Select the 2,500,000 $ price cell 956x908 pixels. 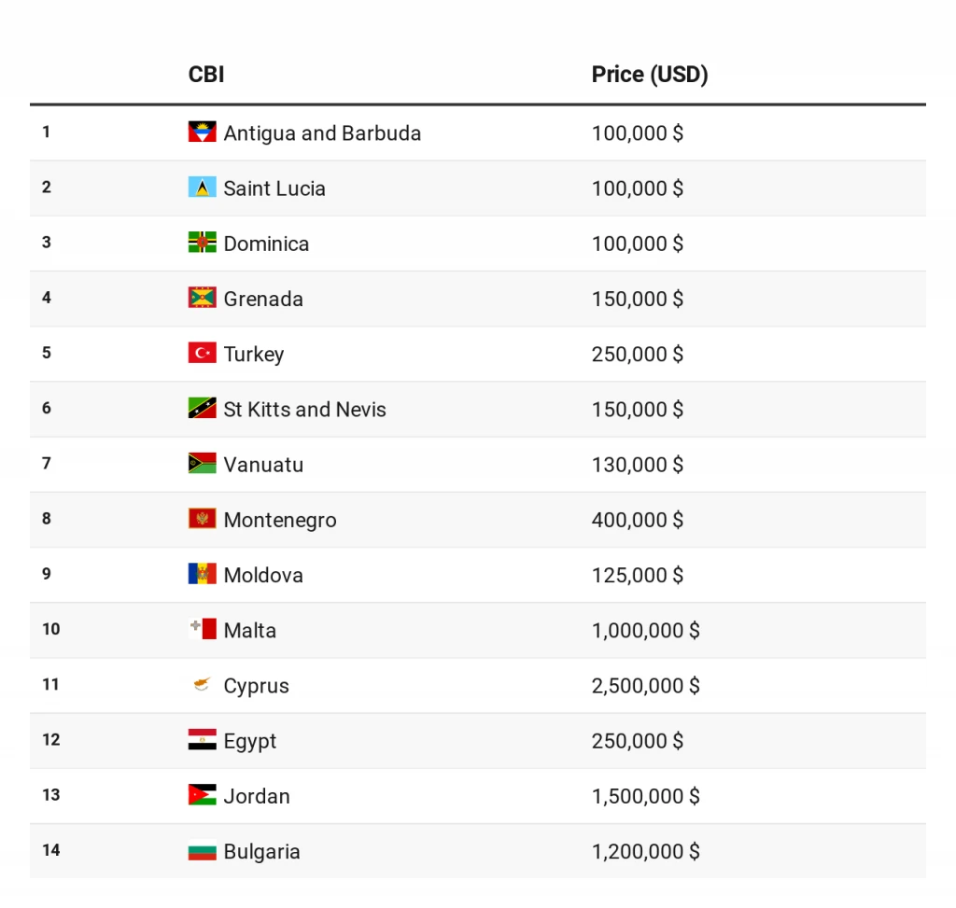coord(646,686)
